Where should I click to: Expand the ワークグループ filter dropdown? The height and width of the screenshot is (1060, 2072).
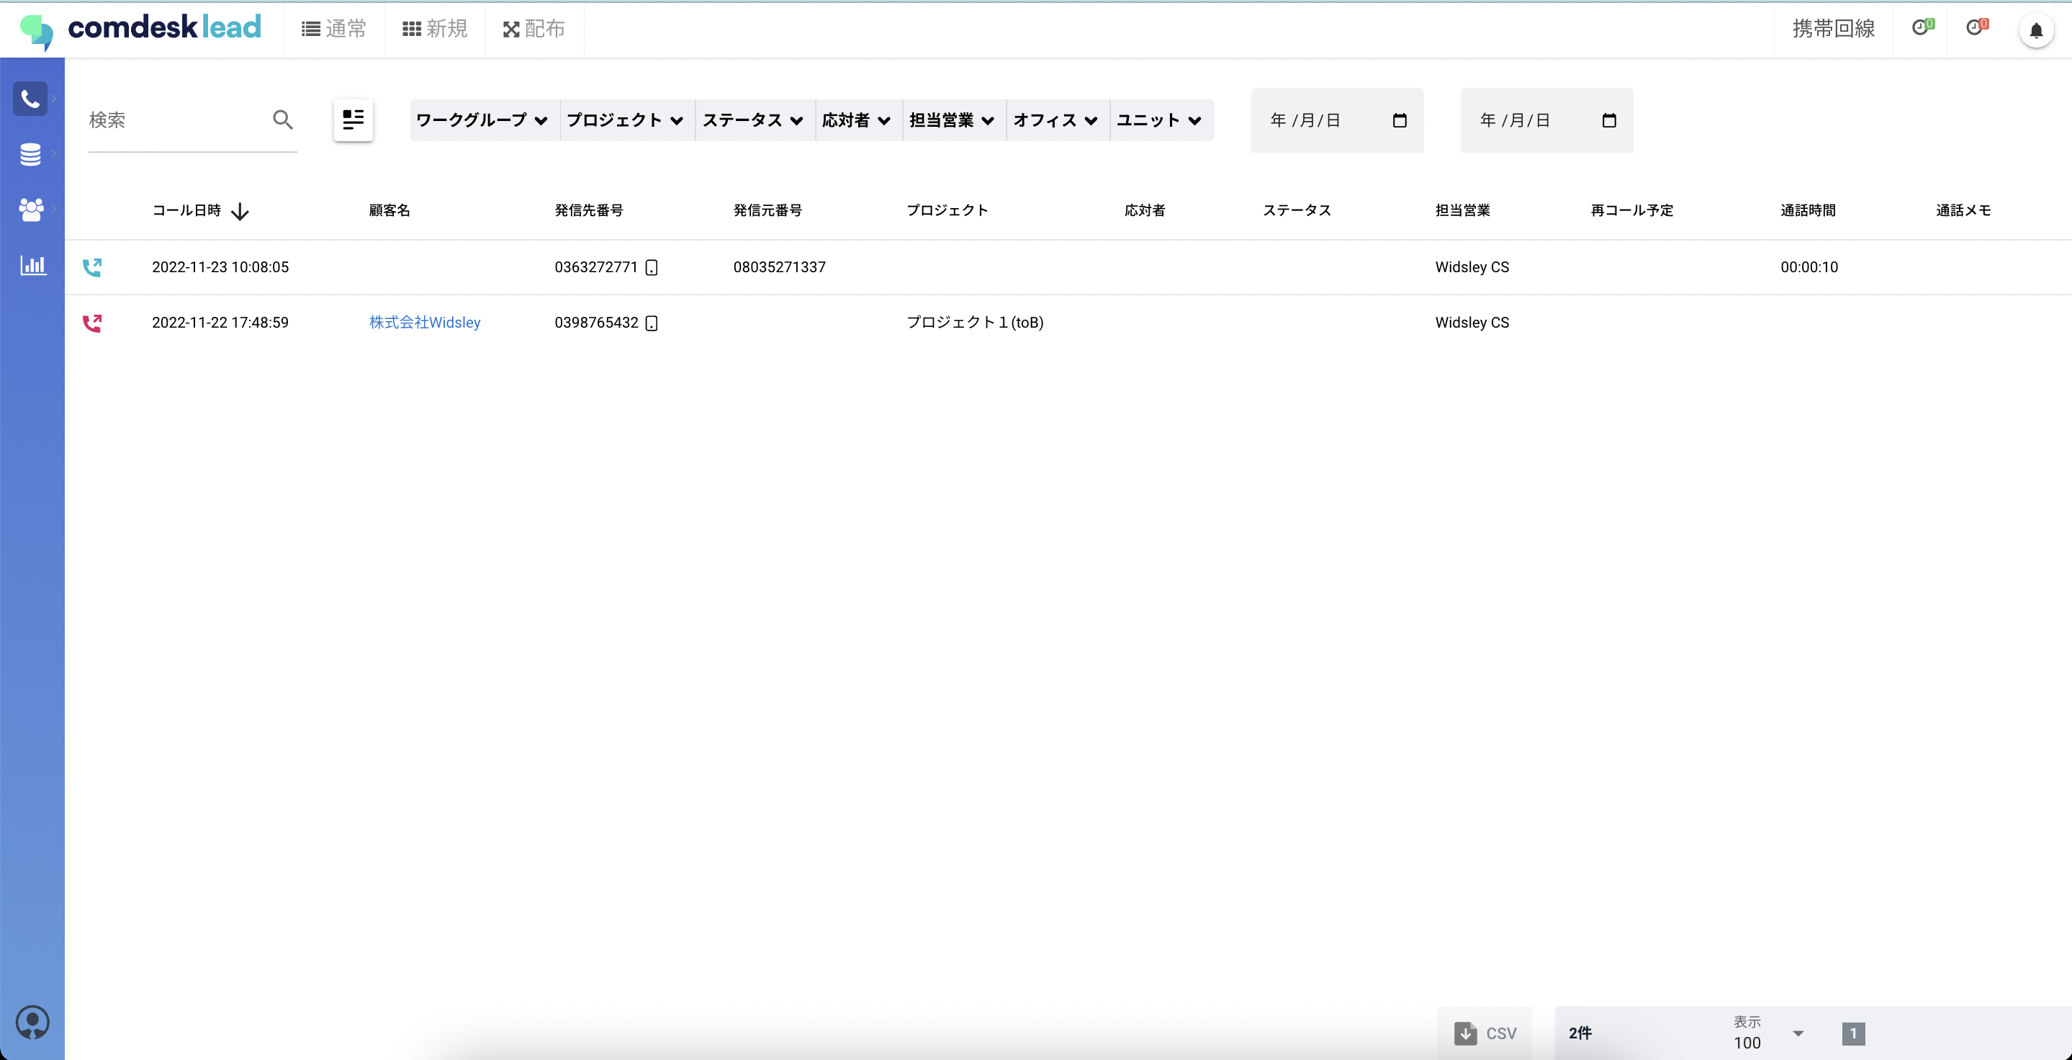(x=482, y=120)
